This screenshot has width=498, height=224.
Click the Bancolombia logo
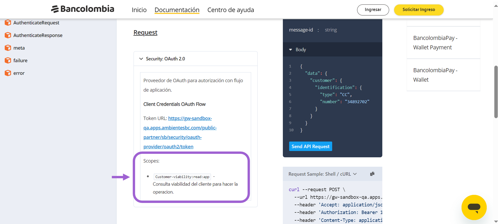pos(83,9)
